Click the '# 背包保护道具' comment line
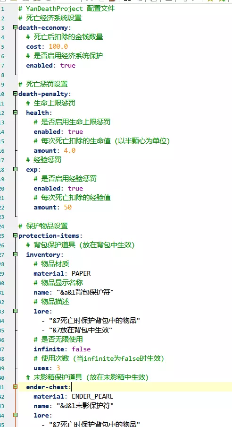Screen dimensions: 232x427 81,245
